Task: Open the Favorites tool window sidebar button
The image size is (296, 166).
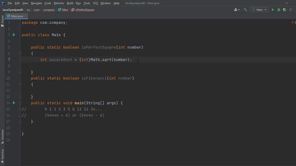Action: click(x=2, y=156)
